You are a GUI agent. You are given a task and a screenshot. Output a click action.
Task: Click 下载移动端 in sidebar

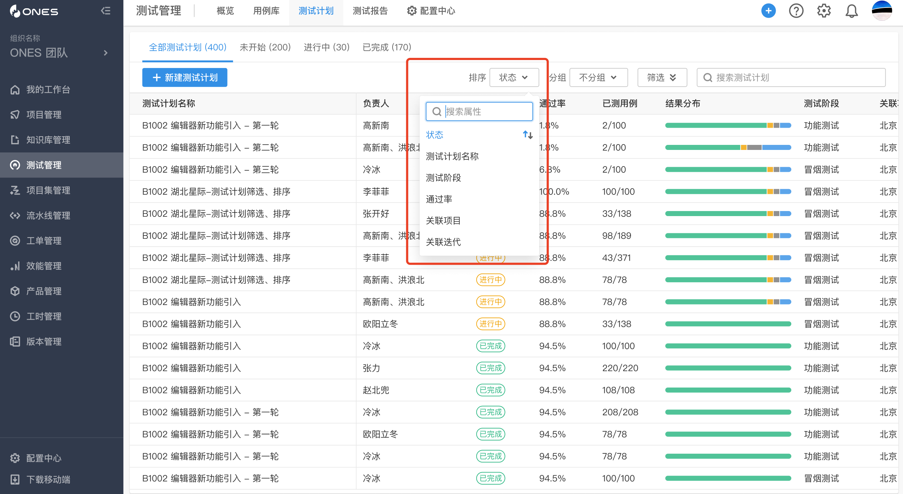pos(61,480)
